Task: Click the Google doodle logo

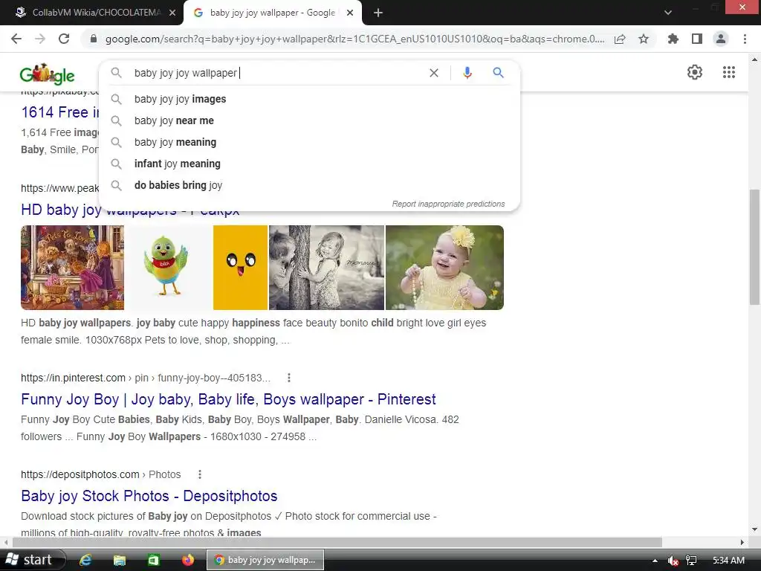Action: click(47, 74)
